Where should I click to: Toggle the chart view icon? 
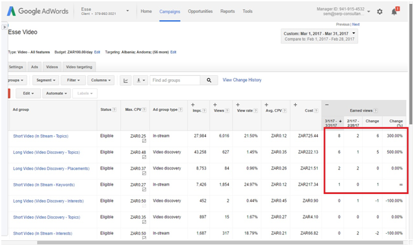point(125,80)
